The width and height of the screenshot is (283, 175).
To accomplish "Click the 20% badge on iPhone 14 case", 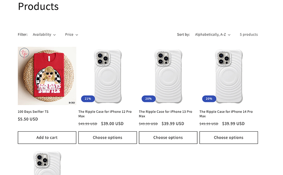I will click(209, 99).
